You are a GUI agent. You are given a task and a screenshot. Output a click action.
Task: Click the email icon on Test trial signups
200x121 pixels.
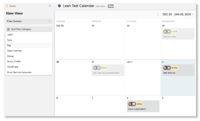tap(99, 68)
